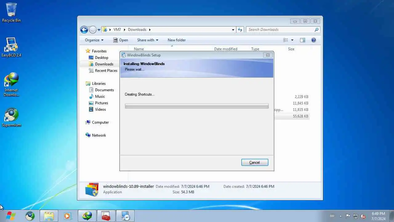Open network tray icon
The width and height of the screenshot is (394, 222).
point(356,216)
